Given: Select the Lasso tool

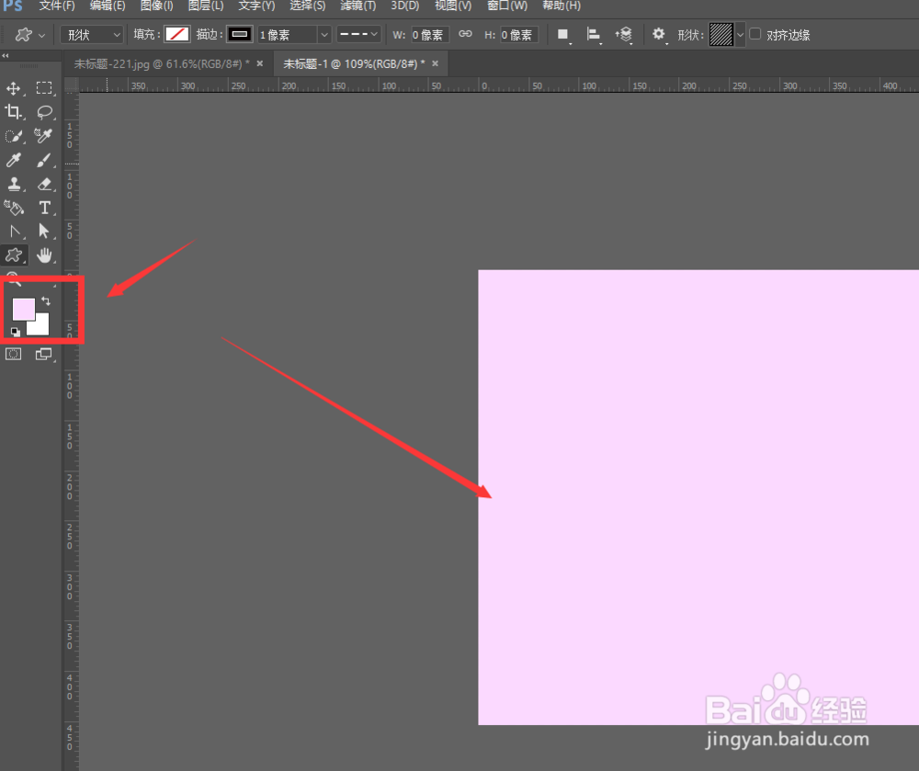Looking at the screenshot, I should point(44,112).
